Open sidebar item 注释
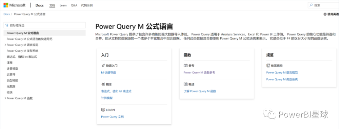The width and height of the screenshot is (339, 129). 9,63
